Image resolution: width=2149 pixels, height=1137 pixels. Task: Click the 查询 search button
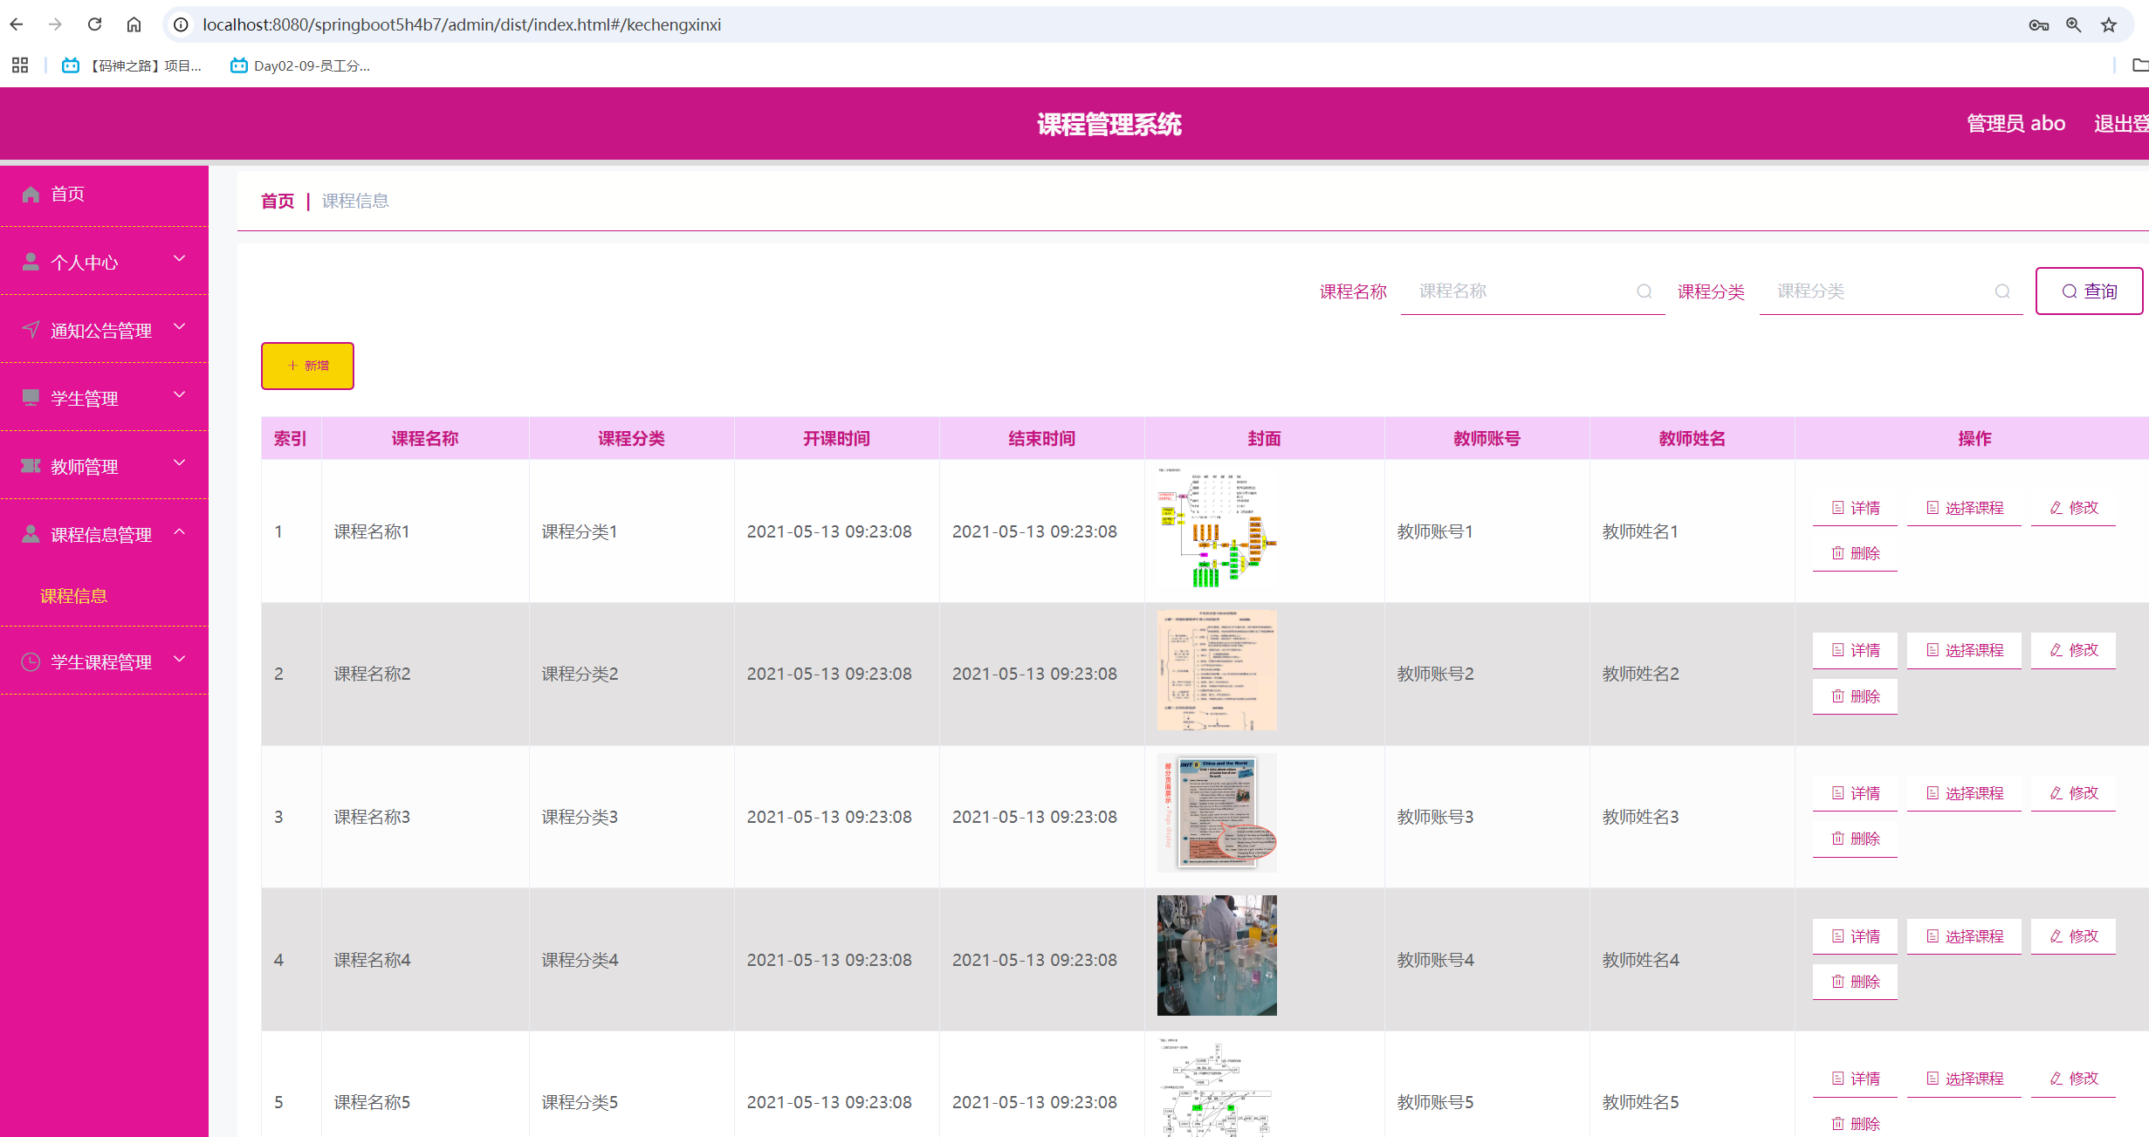2090,291
